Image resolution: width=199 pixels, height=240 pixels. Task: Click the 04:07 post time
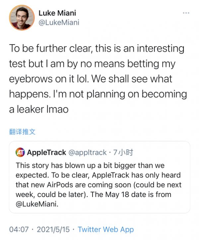pos(19,229)
